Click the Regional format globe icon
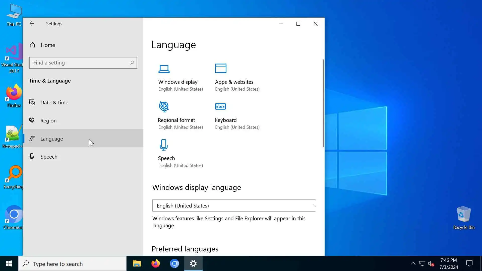This screenshot has height=271, width=482. coord(164,107)
